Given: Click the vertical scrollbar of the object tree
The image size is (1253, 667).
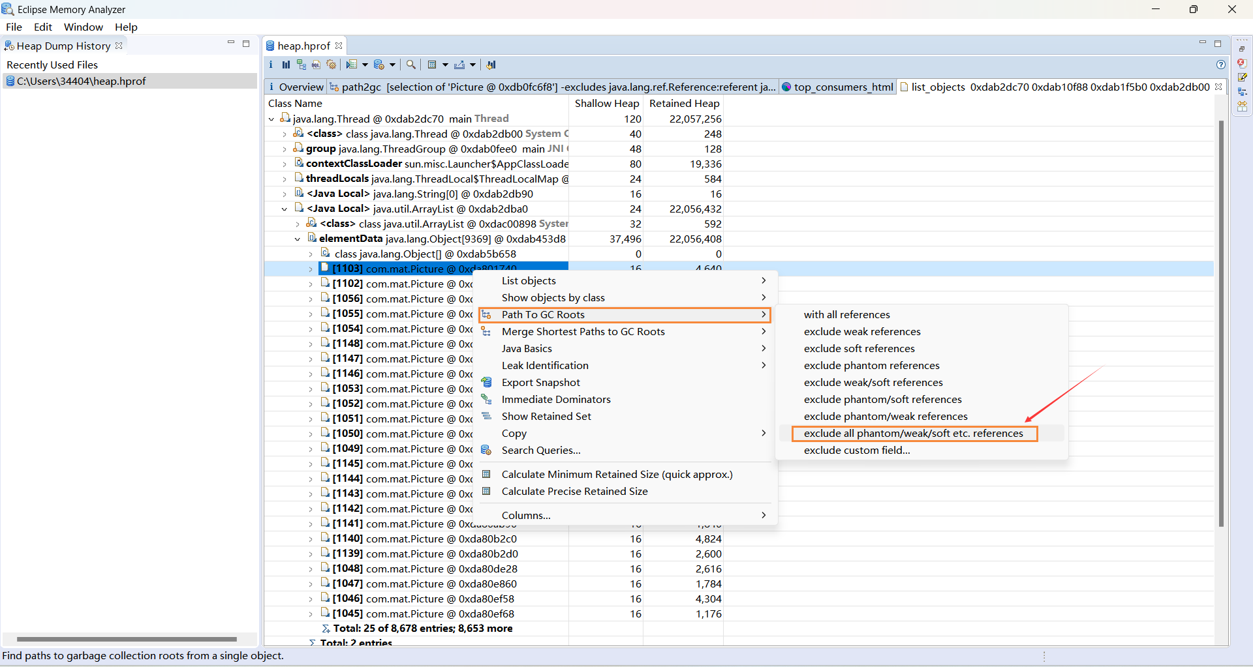Looking at the screenshot, I should [x=1221, y=323].
